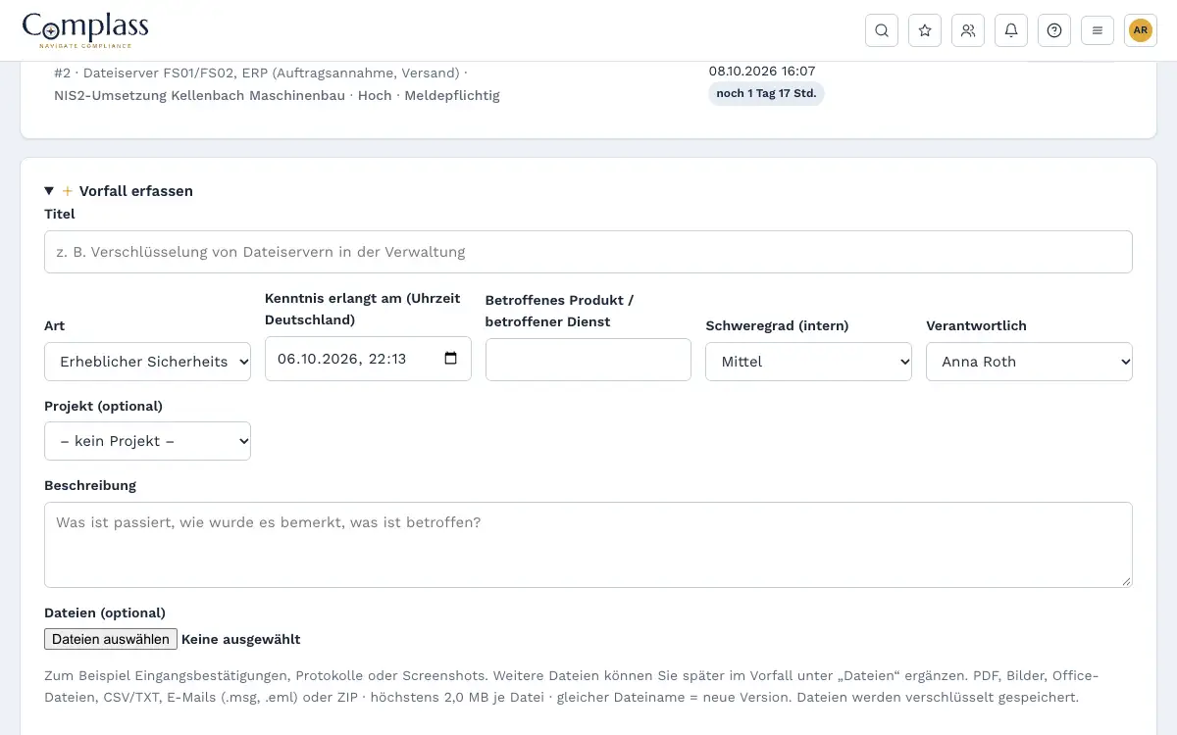Click the Betroffenes Produkt input field
Viewport: 1177px width, 735px height.
[588, 360]
